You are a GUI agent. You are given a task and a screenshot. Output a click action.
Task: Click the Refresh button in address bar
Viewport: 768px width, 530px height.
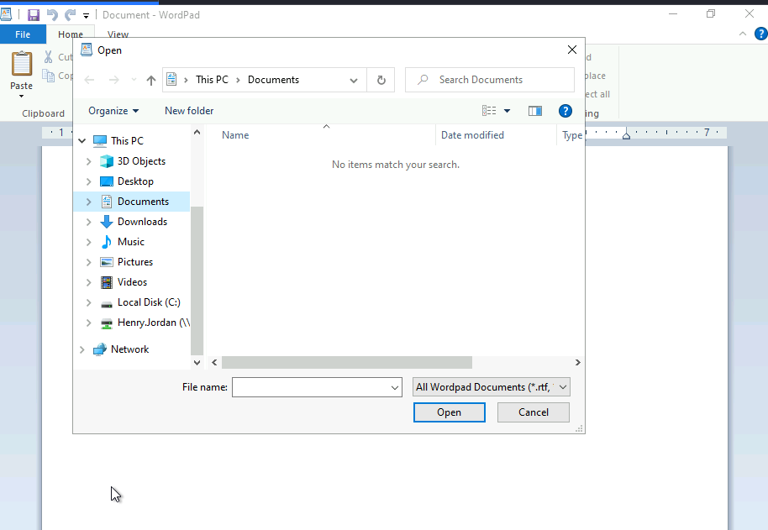[381, 81]
